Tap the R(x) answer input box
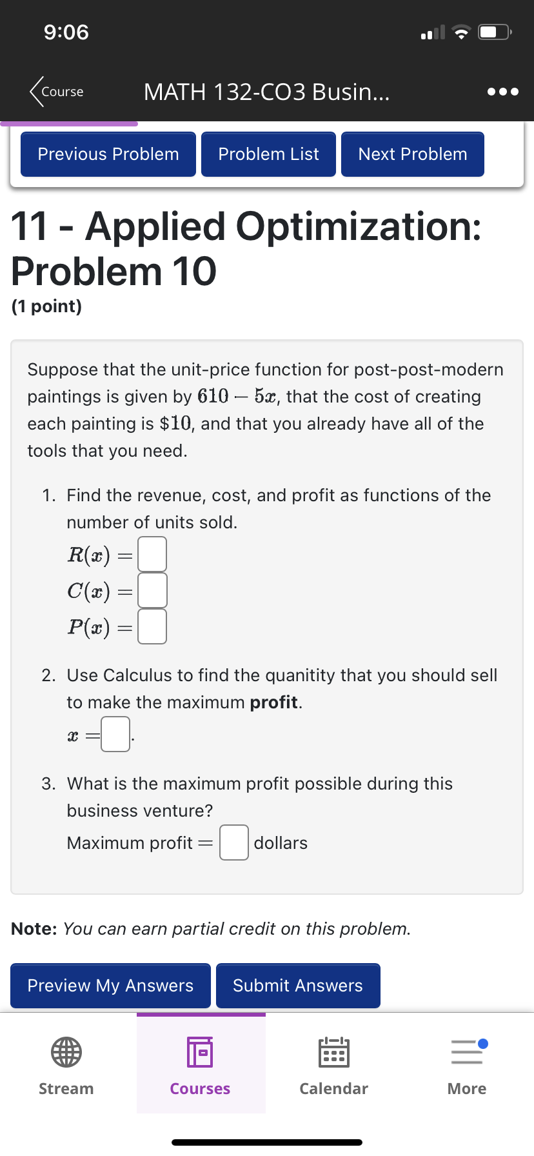Screen dimensions: 534x1156 pos(151,553)
